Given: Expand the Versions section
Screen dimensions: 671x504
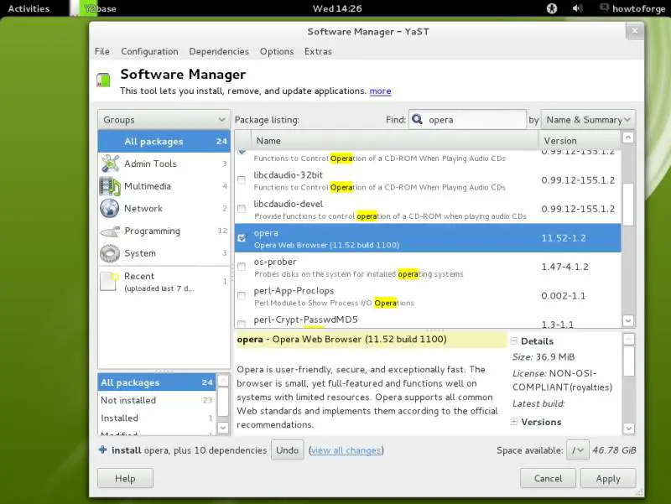Looking at the screenshot, I should tap(514, 422).
